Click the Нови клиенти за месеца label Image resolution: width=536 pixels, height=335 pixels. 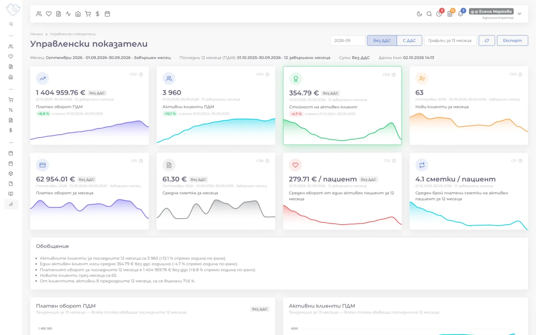(x=442, y=107)
